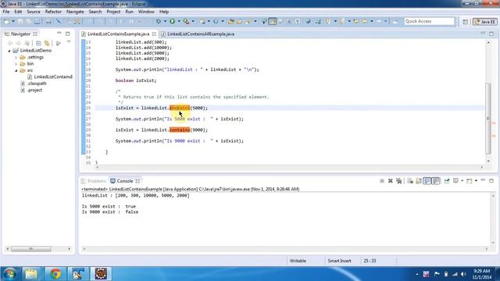Click the Print toolbar icon
The height and width of the screenshot is (281, 500).
pyautogui.click(x=48, y=21)
